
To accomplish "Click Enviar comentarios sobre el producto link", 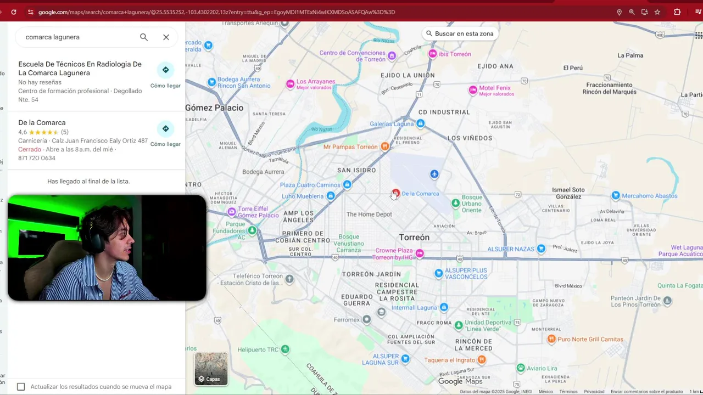I will click(x=646, y=392).
